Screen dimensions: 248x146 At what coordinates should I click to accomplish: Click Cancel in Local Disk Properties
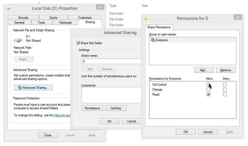[x=70, y=135]
